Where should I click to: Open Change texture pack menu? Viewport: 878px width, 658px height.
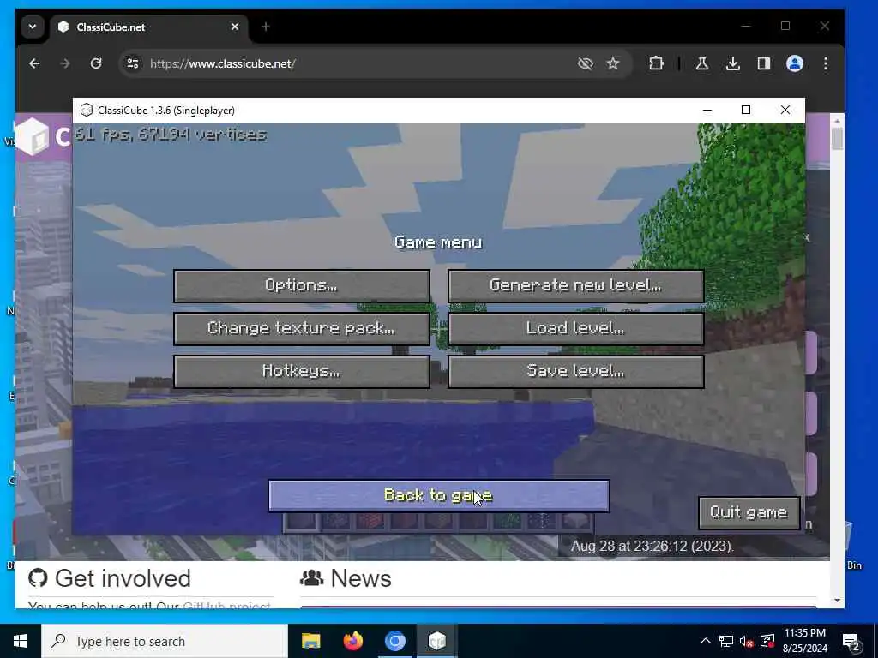301,328
